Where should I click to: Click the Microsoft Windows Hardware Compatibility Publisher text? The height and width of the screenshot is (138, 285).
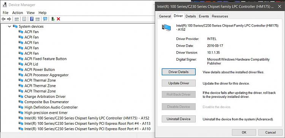238,61
